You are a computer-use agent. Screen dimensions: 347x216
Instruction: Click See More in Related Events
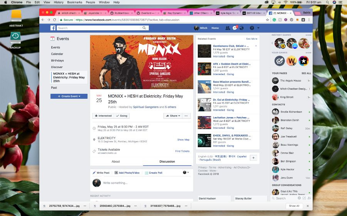(x=252, y=39)
